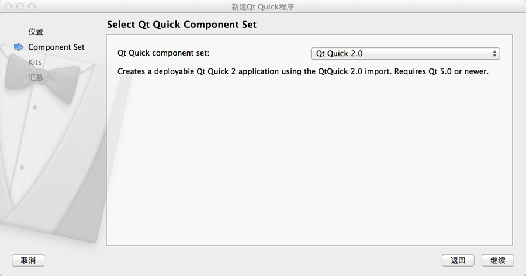Click the lower shirt button on the tuxedo image

click(22, 168)
